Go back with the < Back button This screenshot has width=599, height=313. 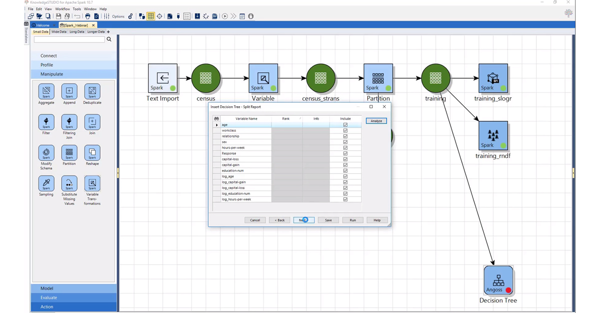(280, 220)
